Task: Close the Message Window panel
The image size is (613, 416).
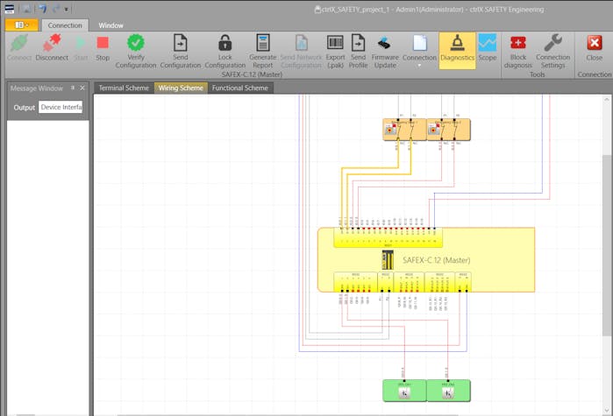Action: (82, 88)
